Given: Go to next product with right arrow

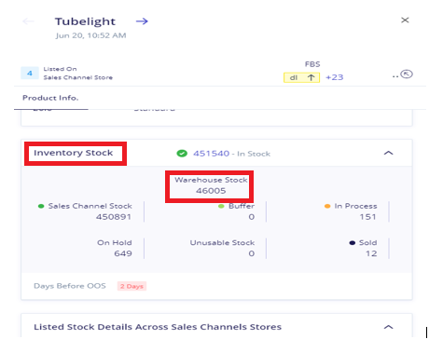Looking at the screenshot, I should pyautogui.click(x=142, y=21).
